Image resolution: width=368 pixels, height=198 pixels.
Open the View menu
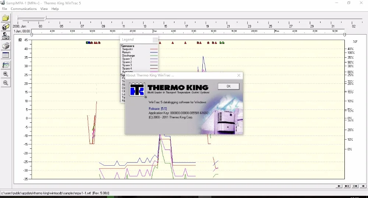44,9
